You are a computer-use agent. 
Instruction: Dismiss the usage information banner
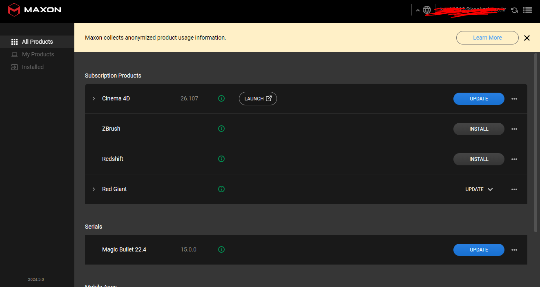(x=527, y=38)
